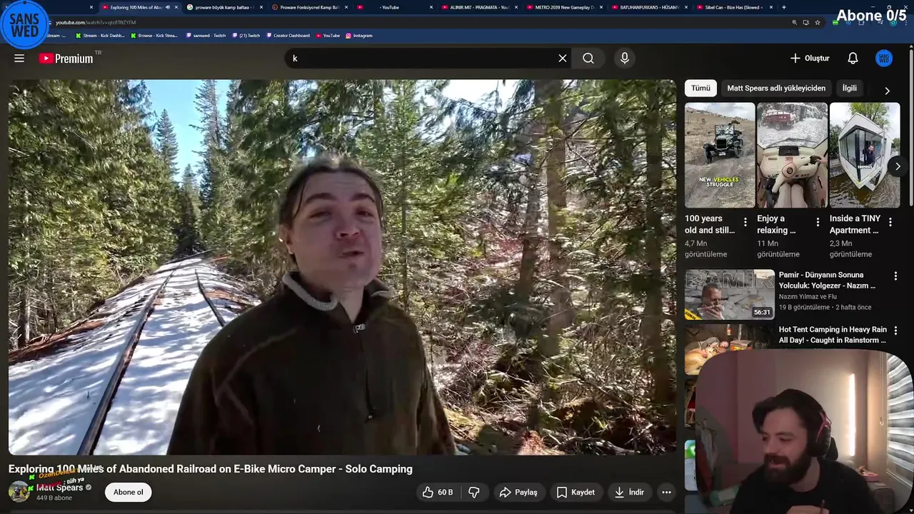Bookmark this page with the star icon
Image resolution: width=914 pixels, height=514 pixels.
click(x=818, y=22)
